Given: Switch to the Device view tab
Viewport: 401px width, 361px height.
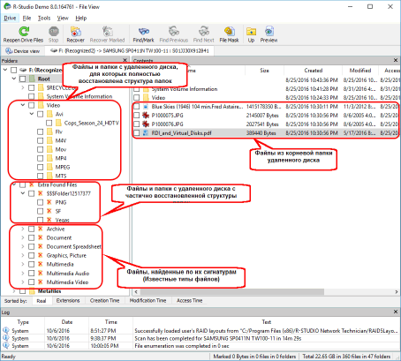Looking at the screenshot, I should [23, 51].
